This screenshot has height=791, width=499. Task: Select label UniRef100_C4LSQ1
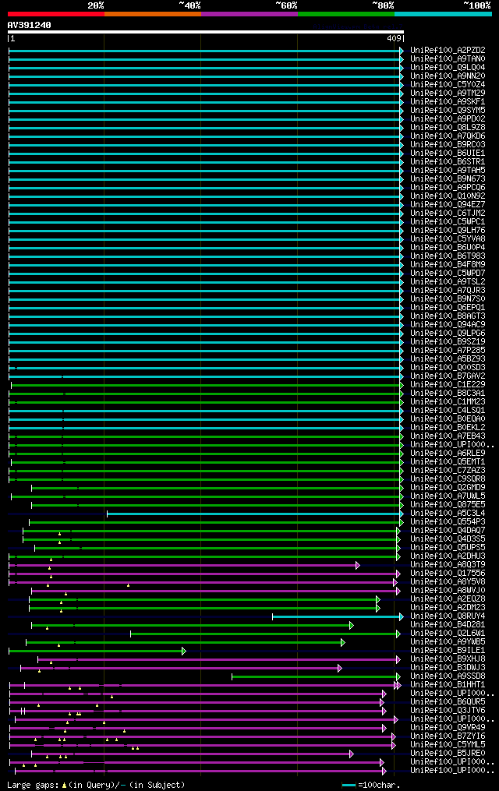point(448,411)
